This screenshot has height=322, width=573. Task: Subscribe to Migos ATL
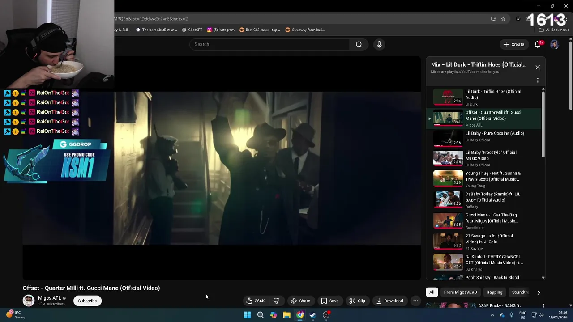click(87, 301)
